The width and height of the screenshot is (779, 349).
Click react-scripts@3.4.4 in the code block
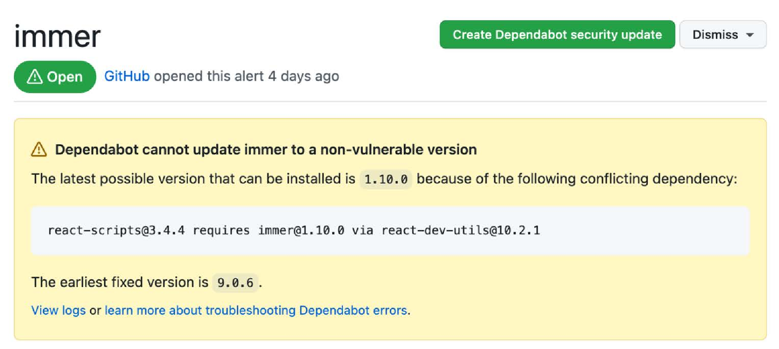[116, 230]
